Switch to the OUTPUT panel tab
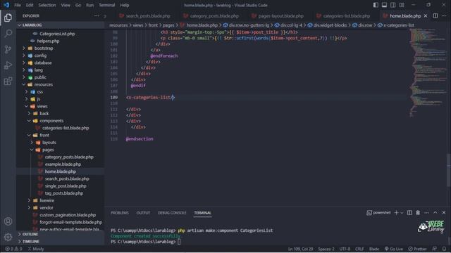 [x=143, y=213]
